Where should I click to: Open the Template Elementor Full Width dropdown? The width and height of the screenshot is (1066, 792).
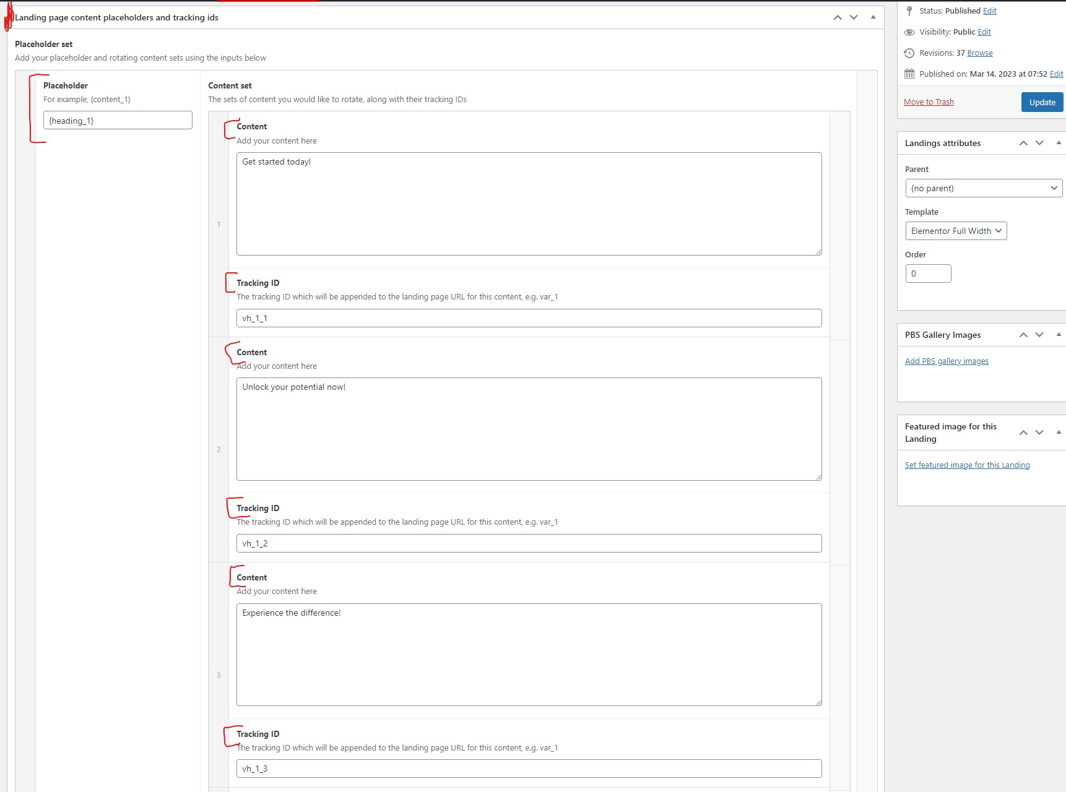tap(956, 231)
